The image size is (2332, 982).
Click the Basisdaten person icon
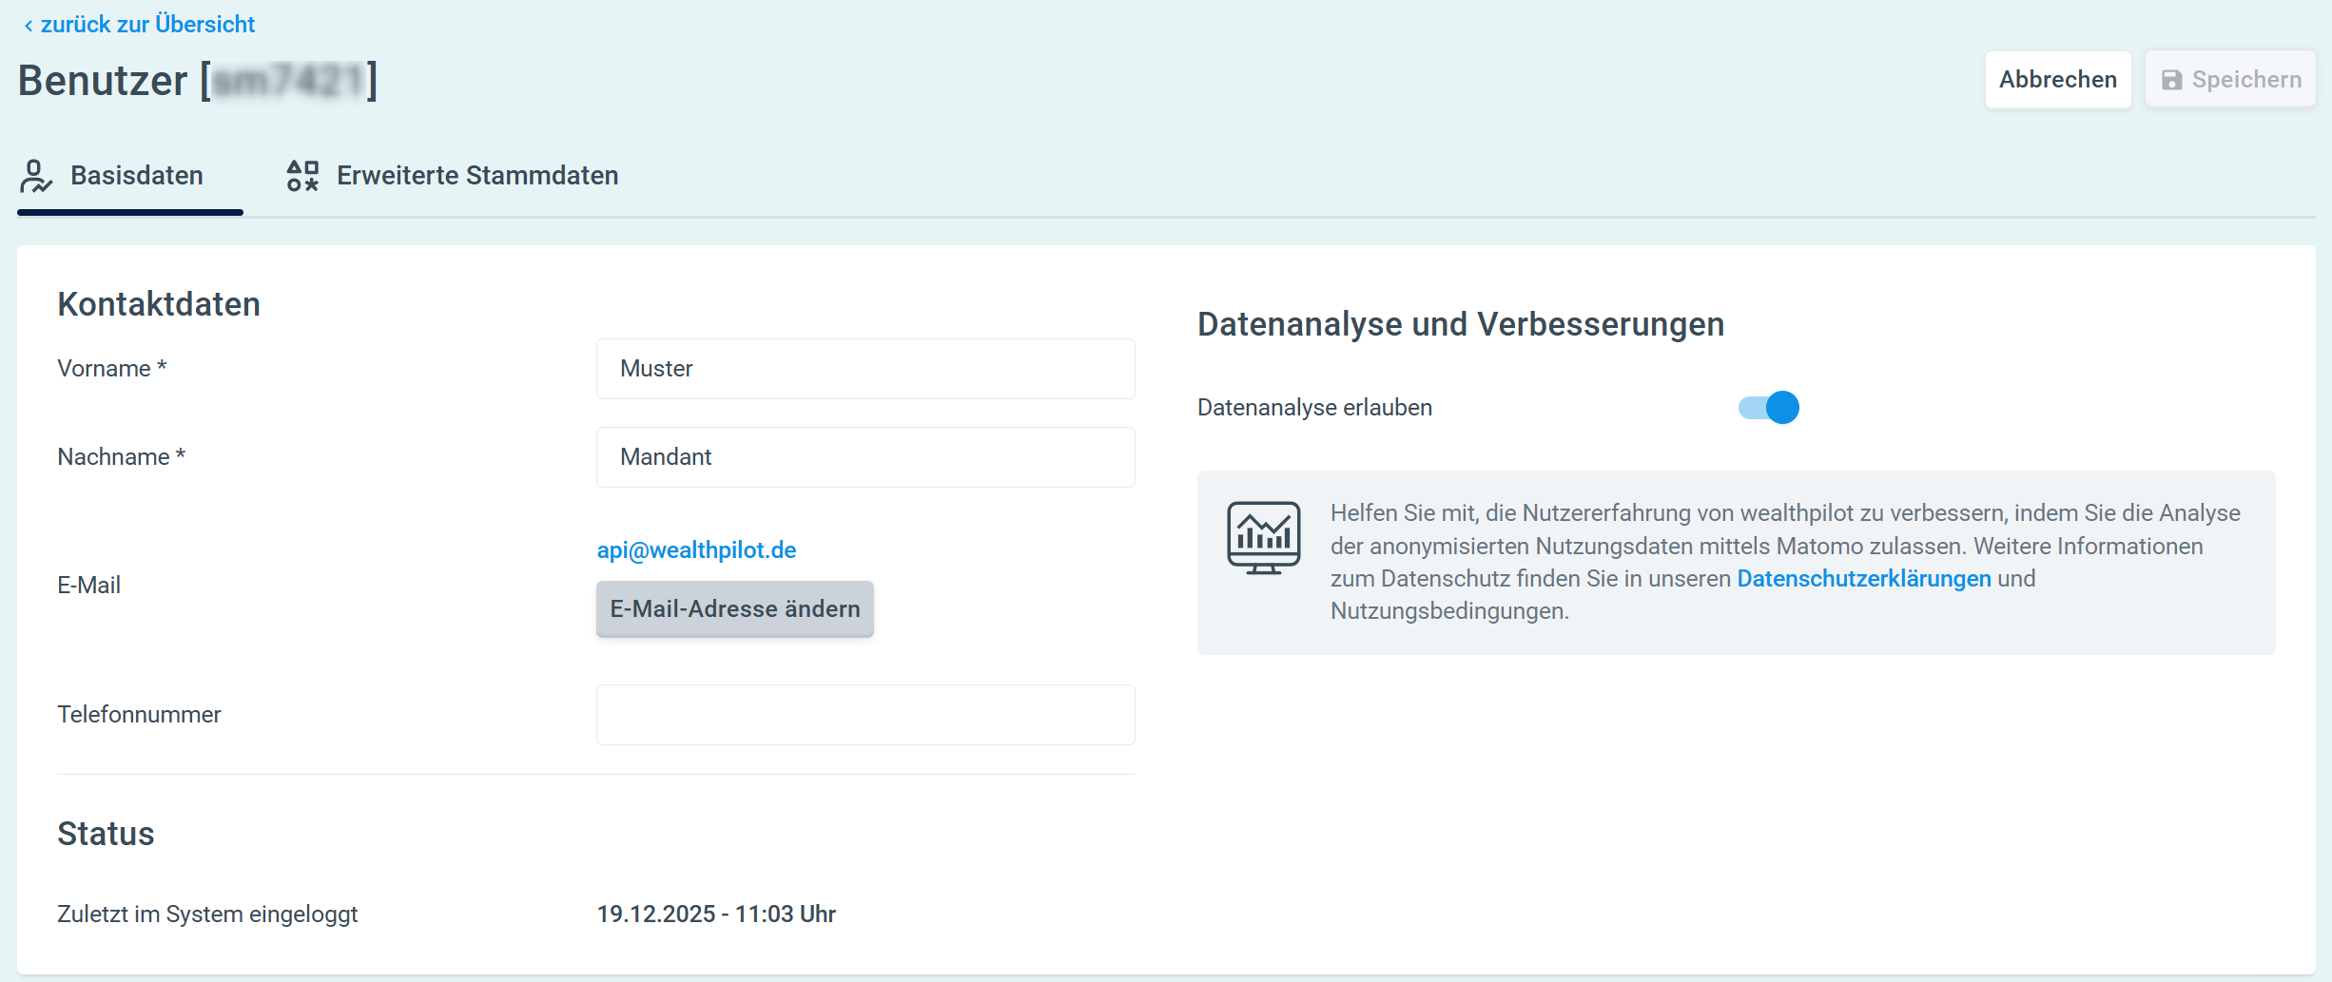pyautogui.click(x=36, y=176)
